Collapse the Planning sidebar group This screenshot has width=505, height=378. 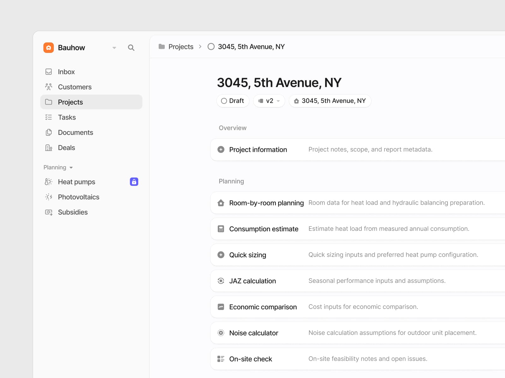tap(58, 167)
